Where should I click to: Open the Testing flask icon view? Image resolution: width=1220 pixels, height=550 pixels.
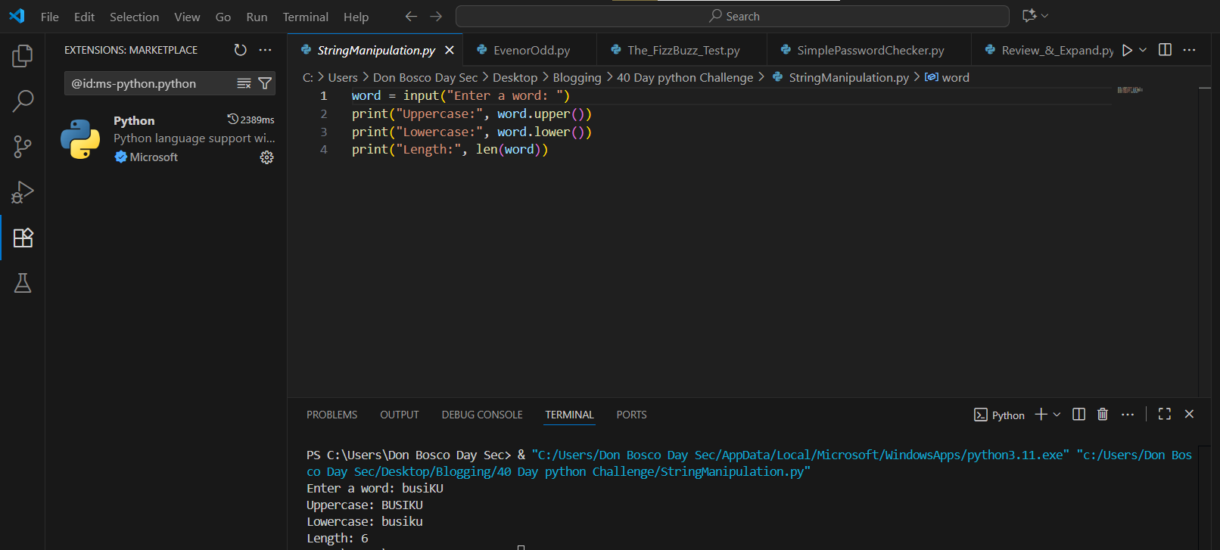click(23, 283)
